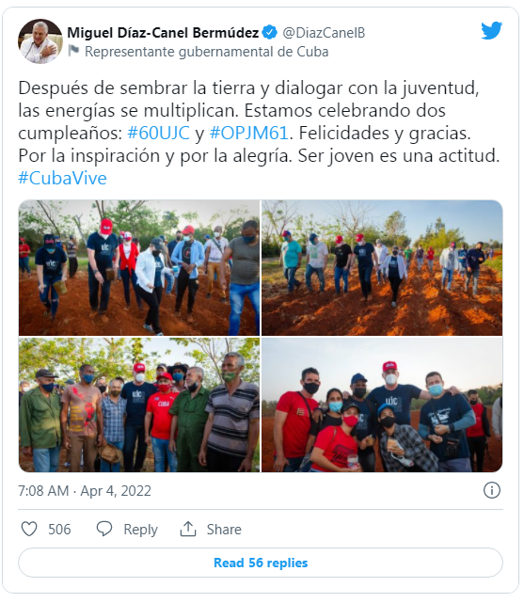Click the blue verified checkmark badge

[x=269, y=32]
